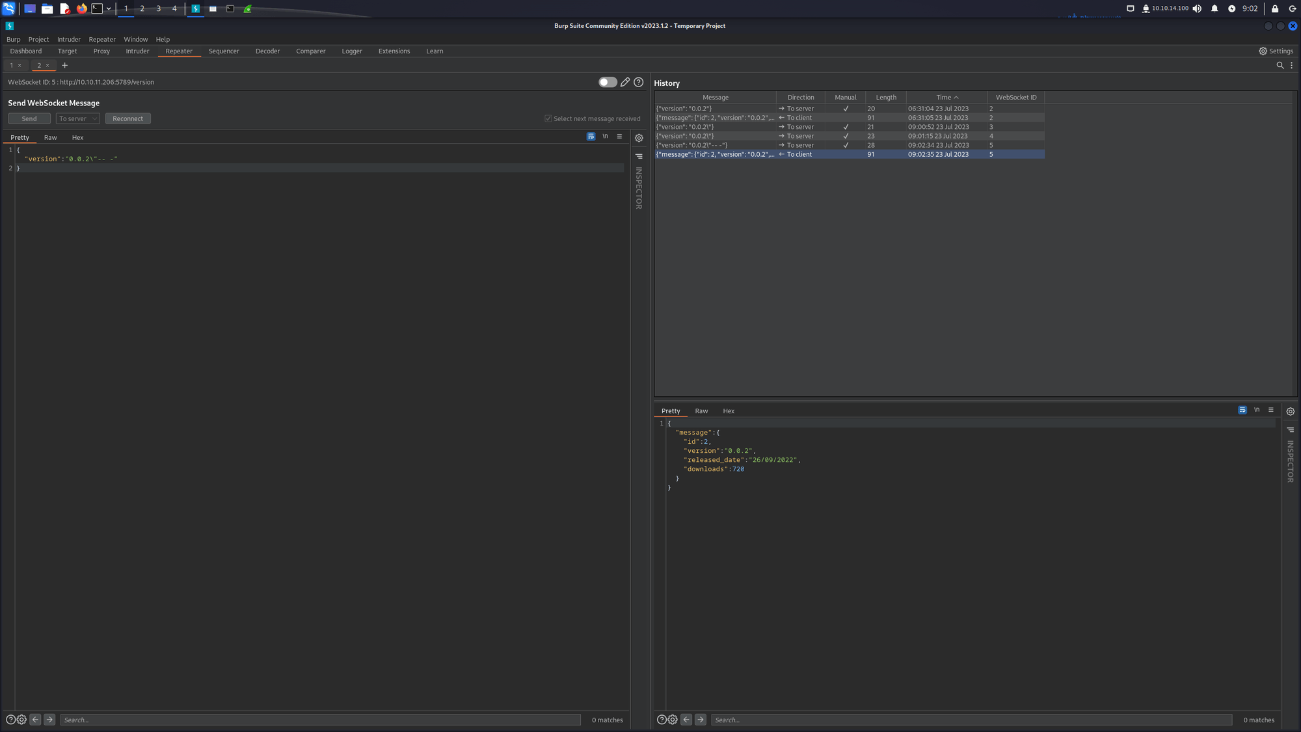Toggle non-printable characters in the history viewer

click(1257, 410)
